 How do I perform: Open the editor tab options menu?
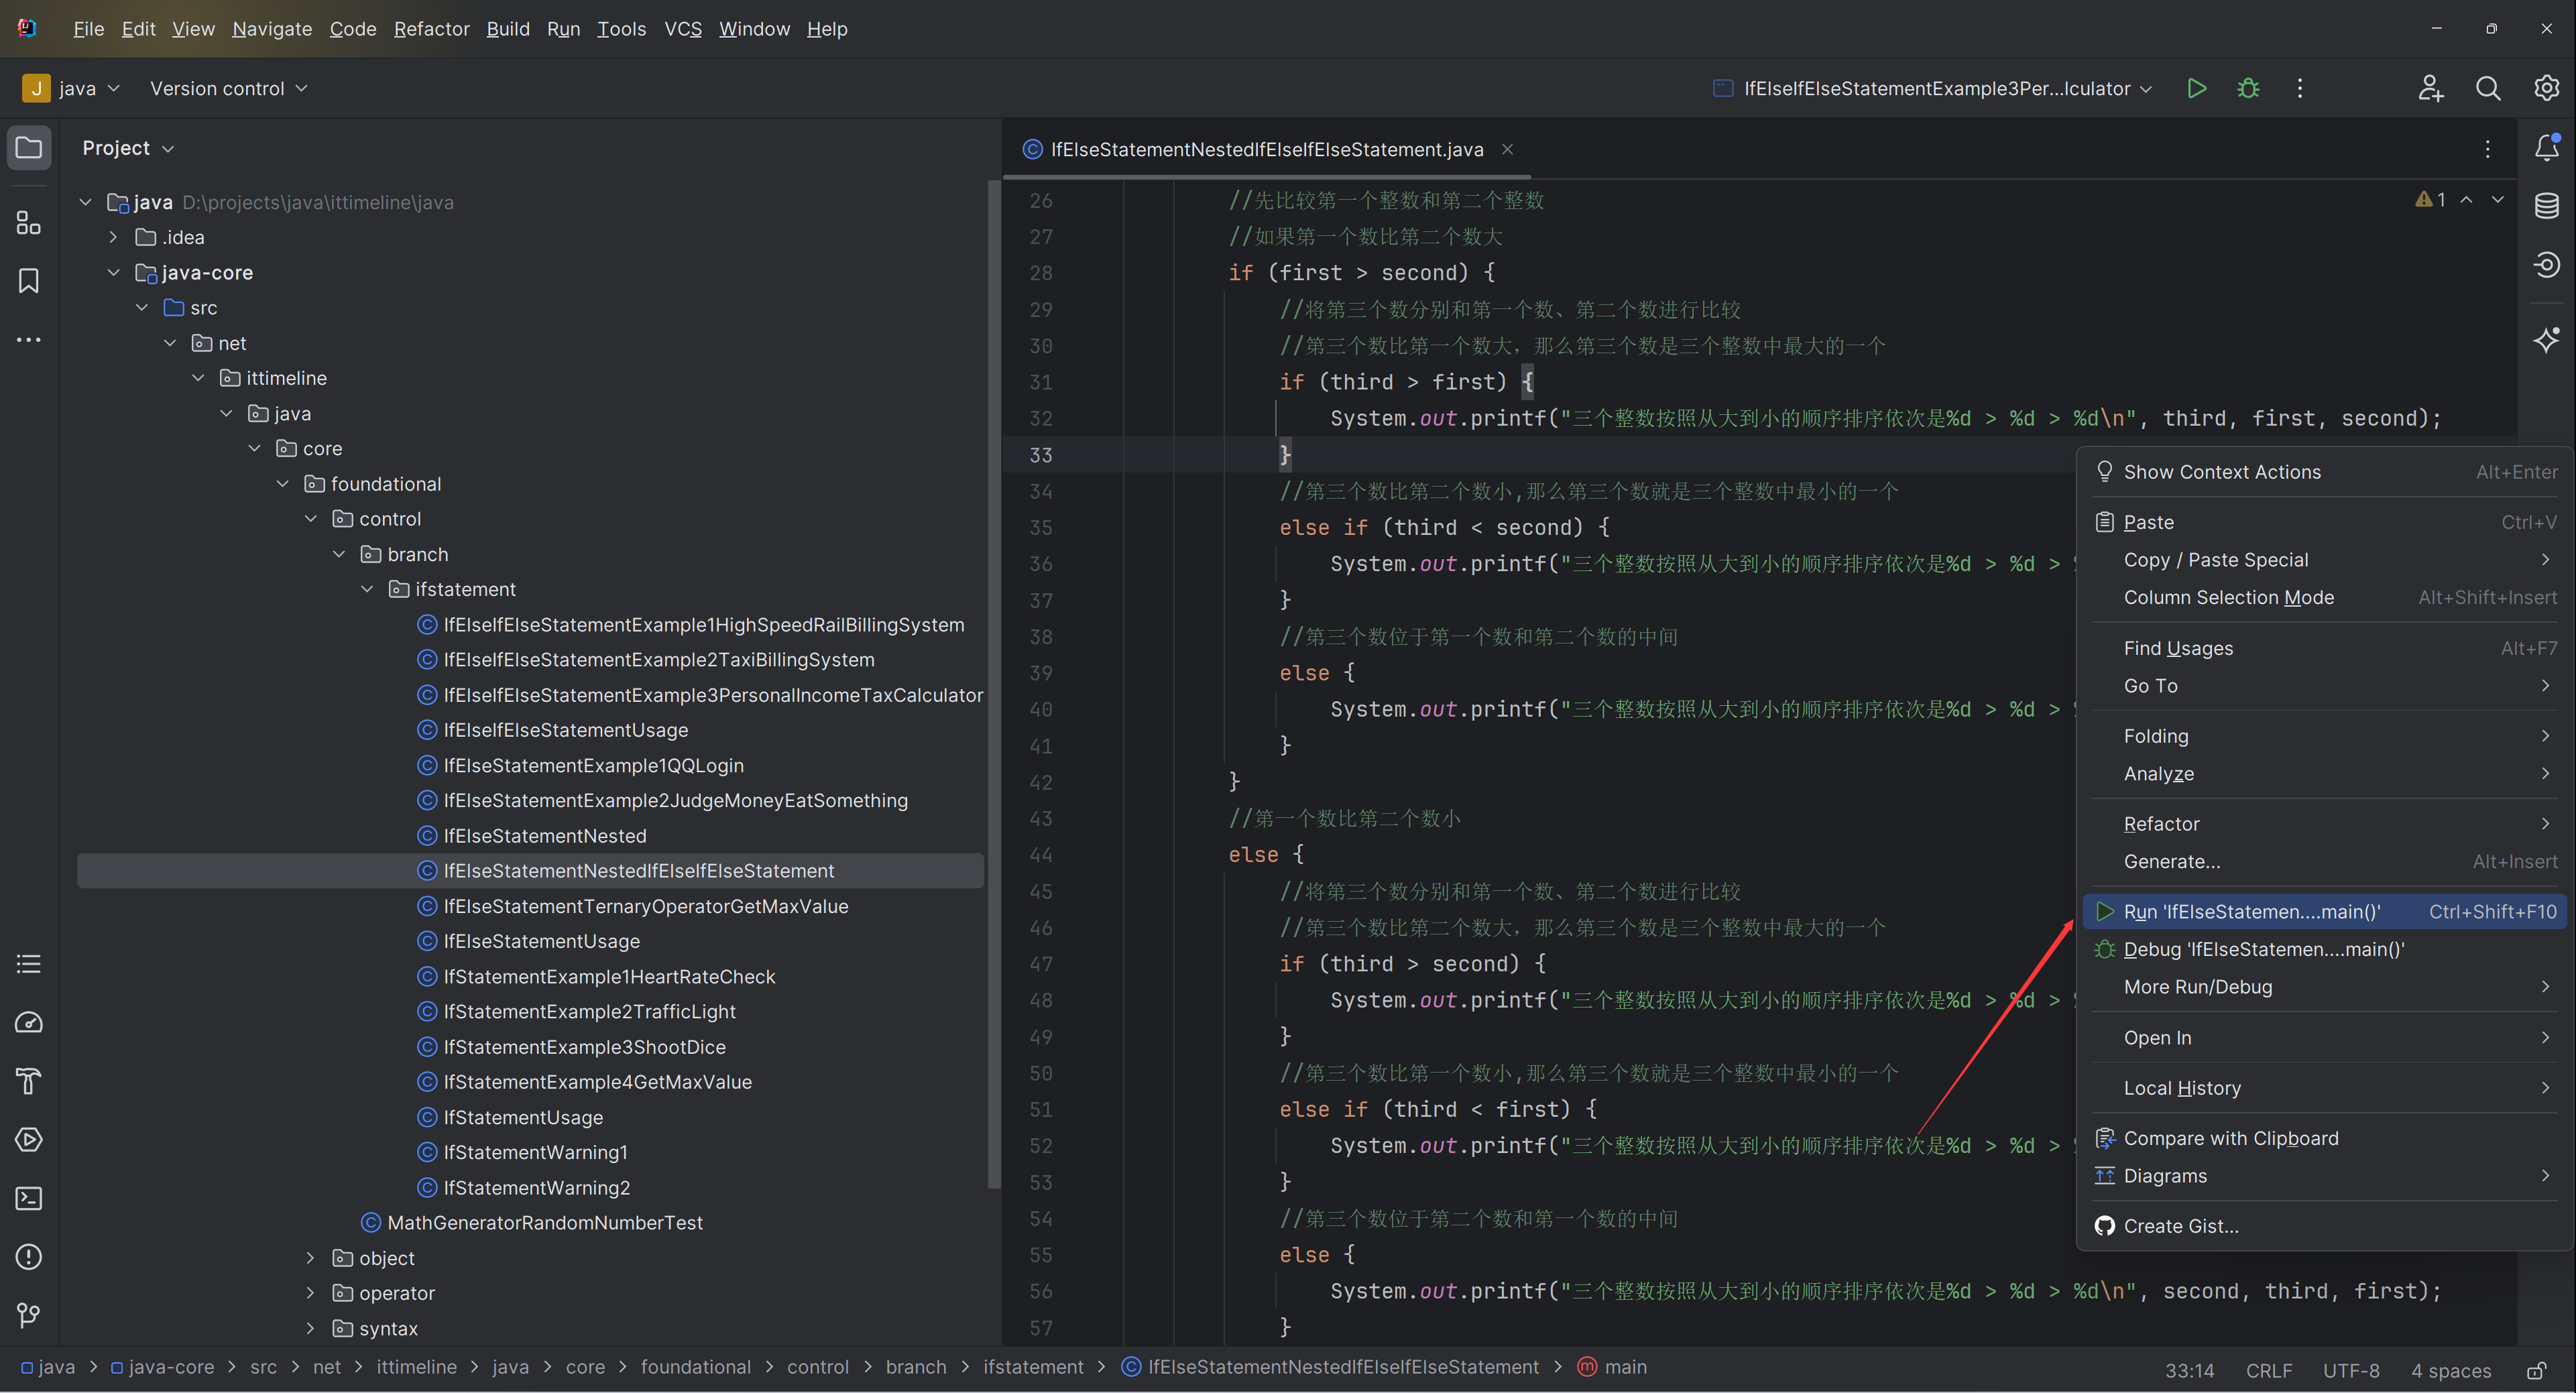pyautogui.click(x=2487, y=149)
